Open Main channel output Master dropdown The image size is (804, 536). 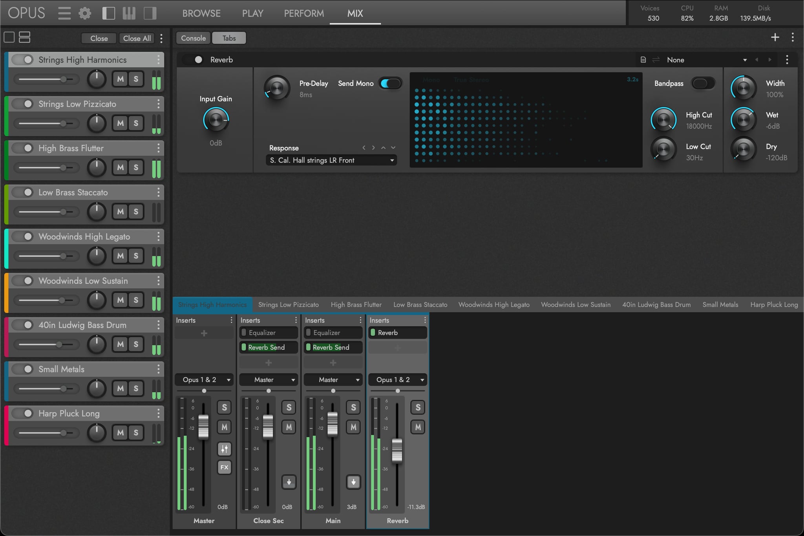333,380
